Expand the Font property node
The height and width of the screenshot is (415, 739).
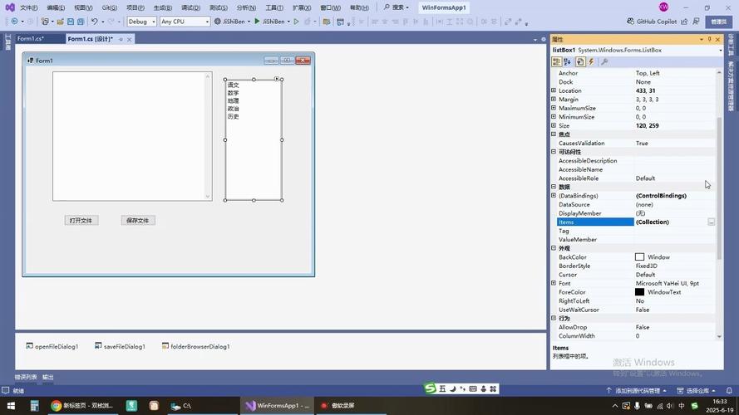coord(554,283)
